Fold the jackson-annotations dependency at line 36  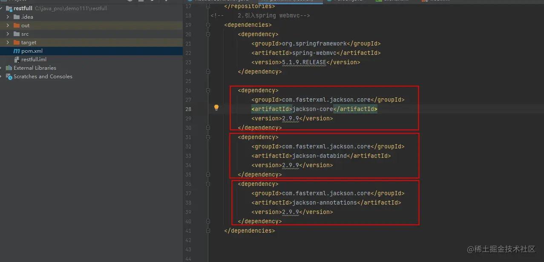coord(208,184)
